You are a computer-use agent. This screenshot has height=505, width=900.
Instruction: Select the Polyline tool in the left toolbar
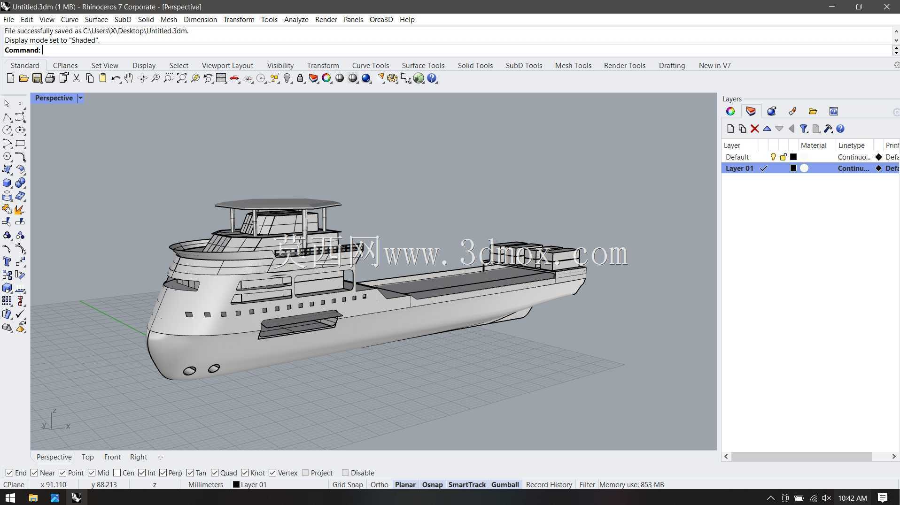(7, 117)
